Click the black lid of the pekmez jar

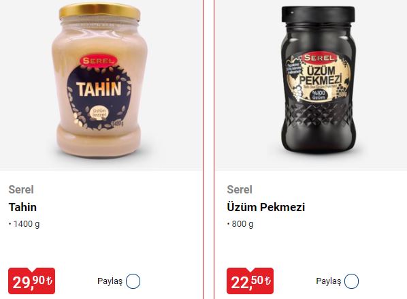(319, 14)
